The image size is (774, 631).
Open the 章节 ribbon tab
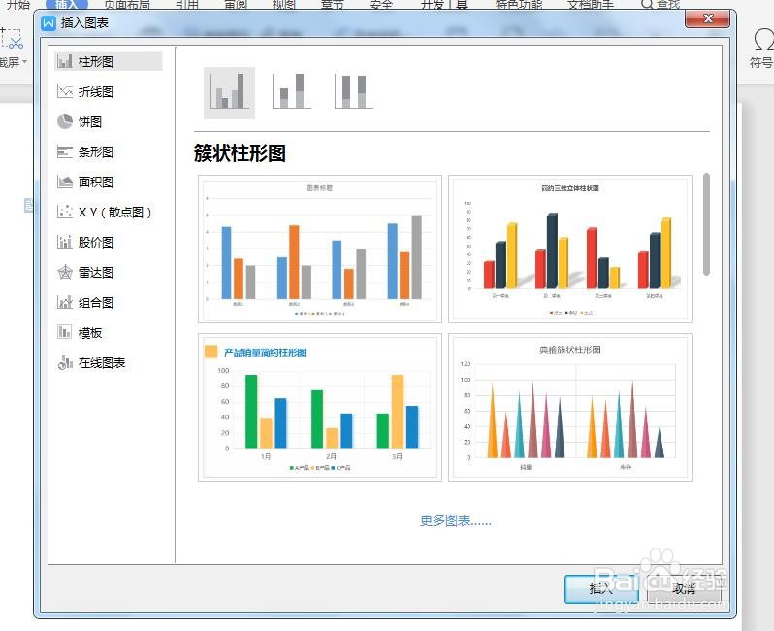click(x=333, y=5)
